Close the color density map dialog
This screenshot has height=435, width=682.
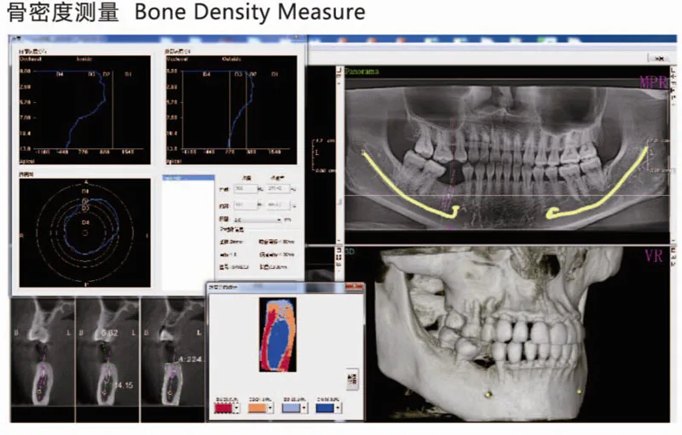tap(355, 287)
